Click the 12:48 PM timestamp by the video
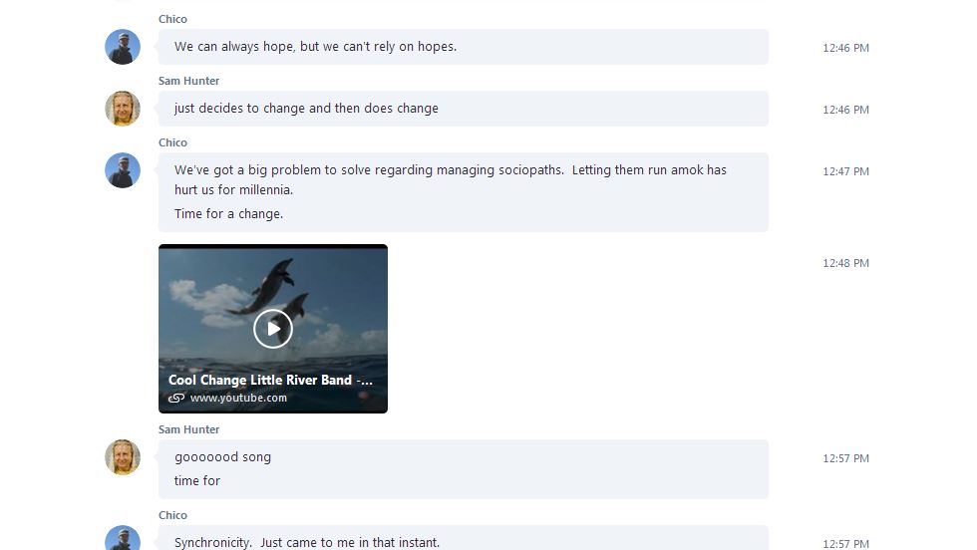Image resolution: width=977 pixels, height=550 pixels. tap(845, 263)
